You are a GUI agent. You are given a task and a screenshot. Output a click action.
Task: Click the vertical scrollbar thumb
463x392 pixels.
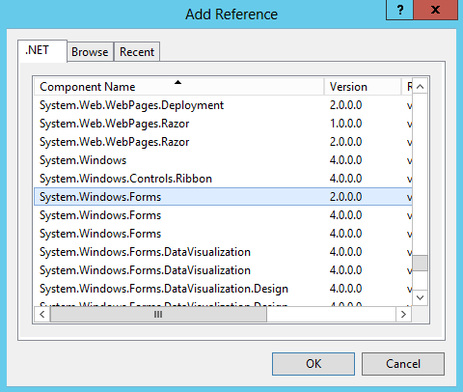click(420, 264)
